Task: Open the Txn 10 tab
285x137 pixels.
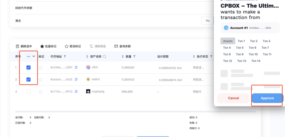Action: (253, 54)
